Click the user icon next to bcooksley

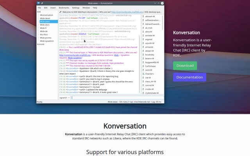(x=143, y=55)
